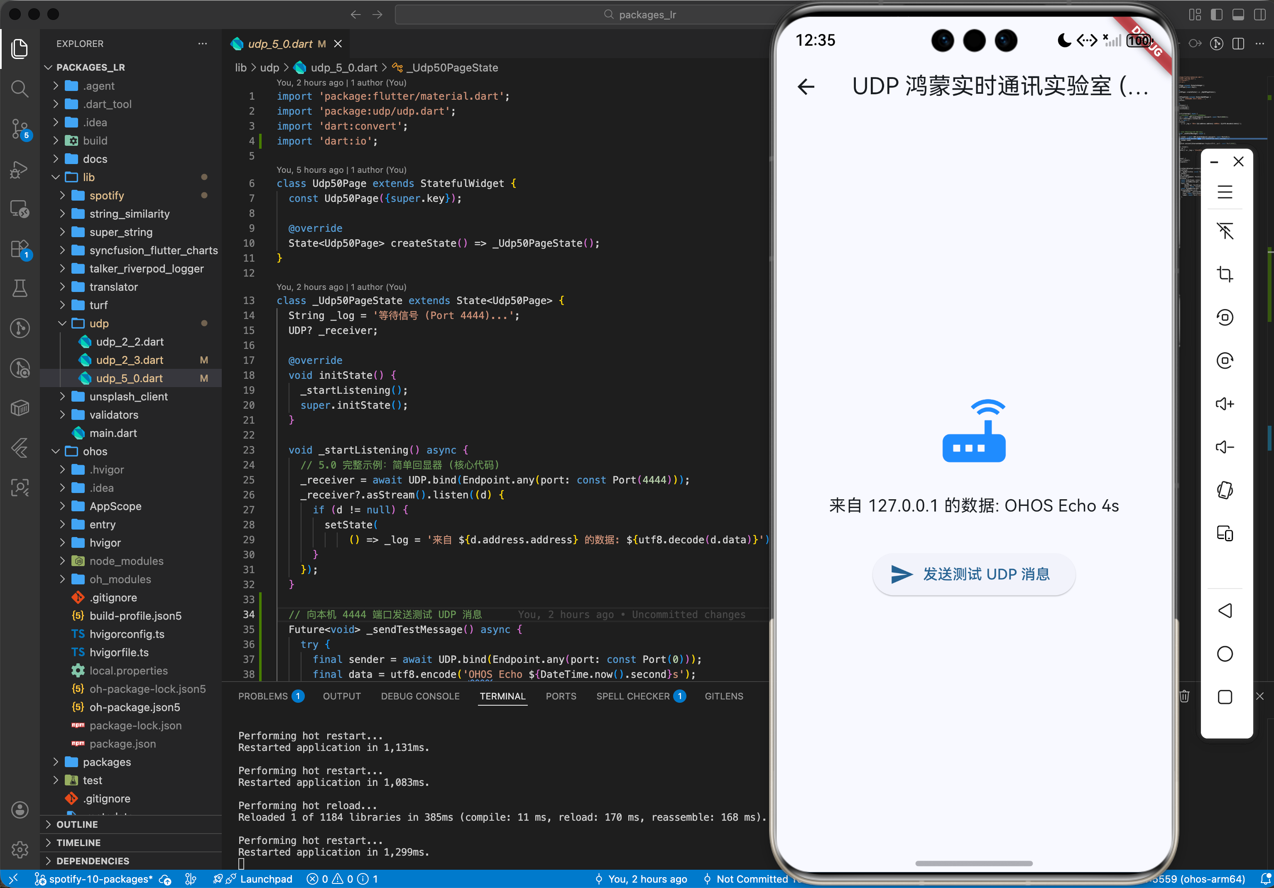
Task: Toggle the primary side bar layout button
Action: coord(1216,15)
